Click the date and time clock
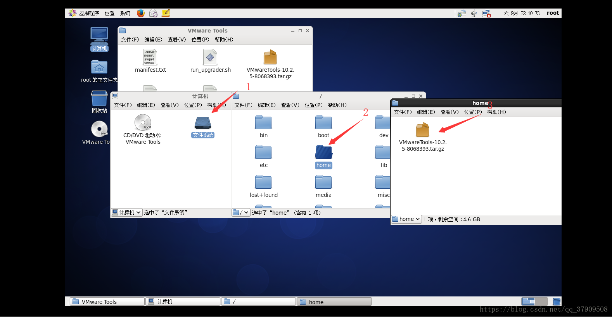Image resolution: width=612 pixels, height=317 pixels. click(x=521, y=13)
